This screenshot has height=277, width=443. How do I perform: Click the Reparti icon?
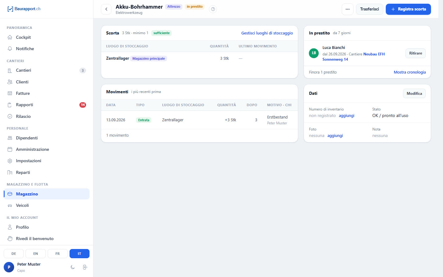(10, 172)
